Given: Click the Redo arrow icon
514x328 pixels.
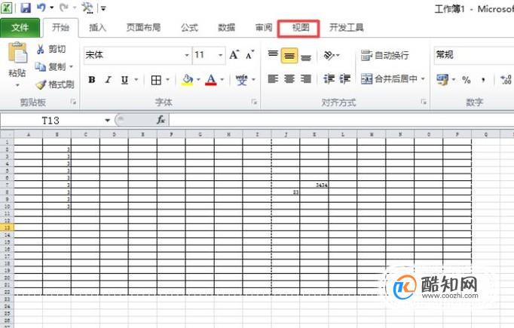Looking at the screenshot, I should 64,8.
